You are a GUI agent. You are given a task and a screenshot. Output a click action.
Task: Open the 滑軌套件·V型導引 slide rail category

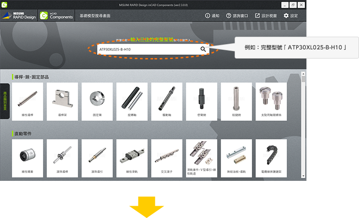pos(201,158)
